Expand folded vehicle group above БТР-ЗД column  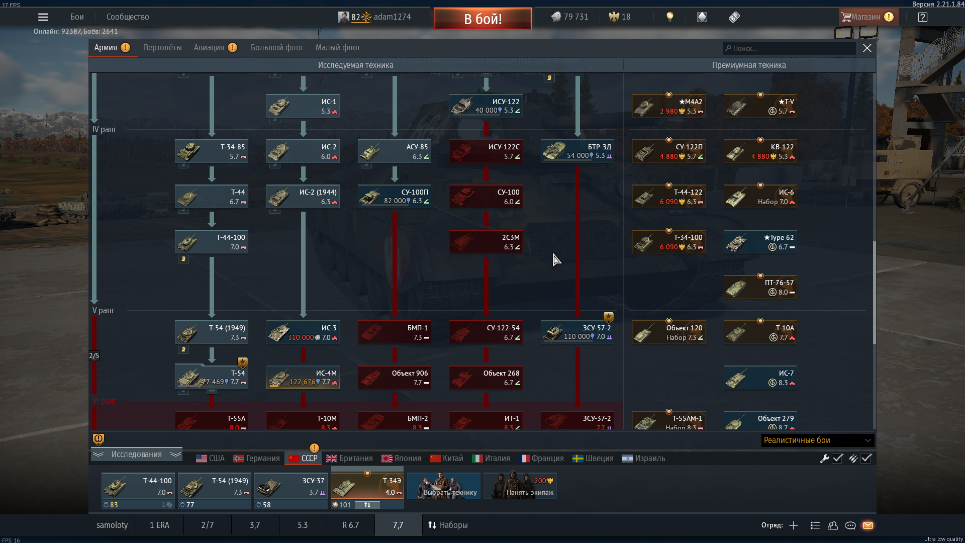[x=549, y=78]
